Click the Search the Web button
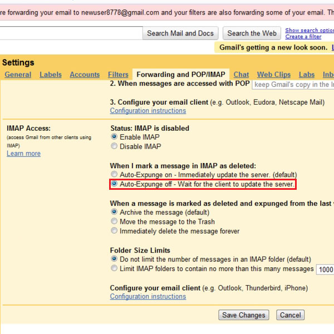This screenshot has width=334, height=334. [252, 33]
